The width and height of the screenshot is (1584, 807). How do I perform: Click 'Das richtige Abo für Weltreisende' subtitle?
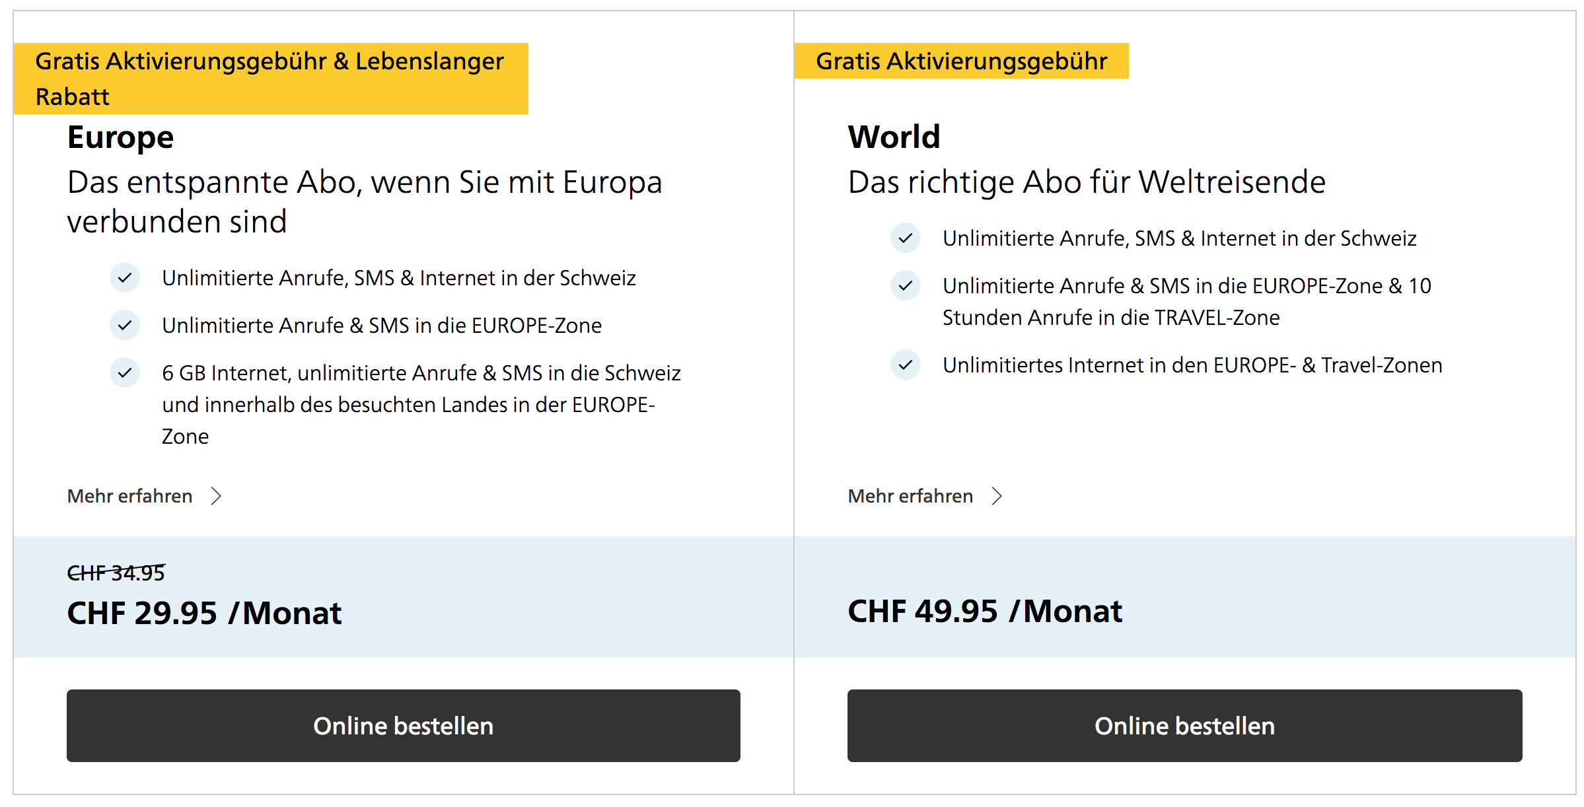tap(1087, 182)
